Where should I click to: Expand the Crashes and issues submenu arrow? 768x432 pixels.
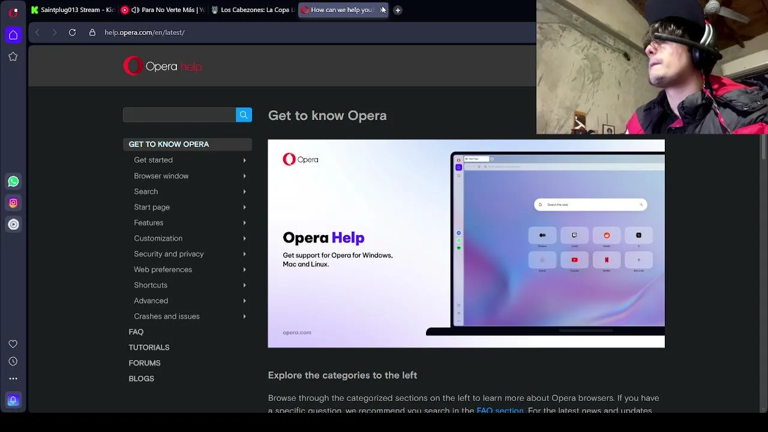244,316
